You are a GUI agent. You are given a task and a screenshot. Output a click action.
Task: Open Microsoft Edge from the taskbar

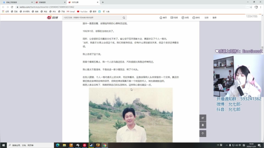[x=58, y=145]
